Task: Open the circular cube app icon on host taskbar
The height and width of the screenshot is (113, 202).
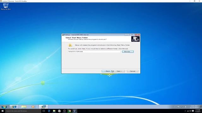Action: (x=64, y=111)
